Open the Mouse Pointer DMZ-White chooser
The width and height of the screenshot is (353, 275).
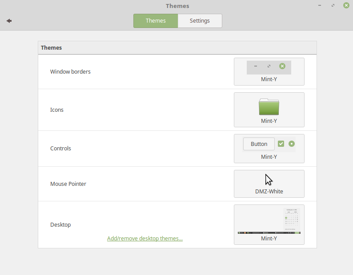tap(269, 184)
